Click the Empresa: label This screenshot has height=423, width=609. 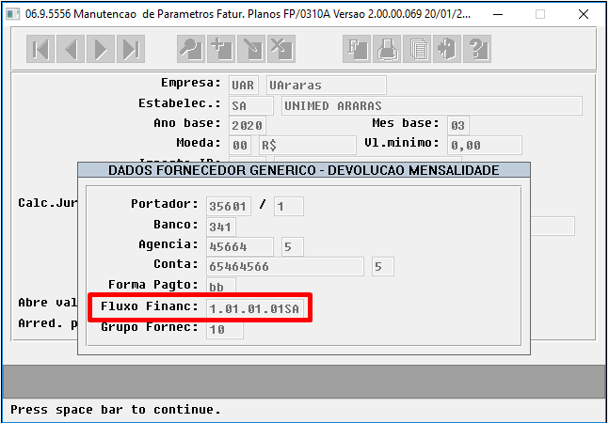click(191, 83)
